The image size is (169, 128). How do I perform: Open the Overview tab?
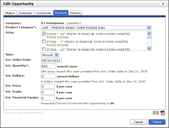[x=25, y=13]
